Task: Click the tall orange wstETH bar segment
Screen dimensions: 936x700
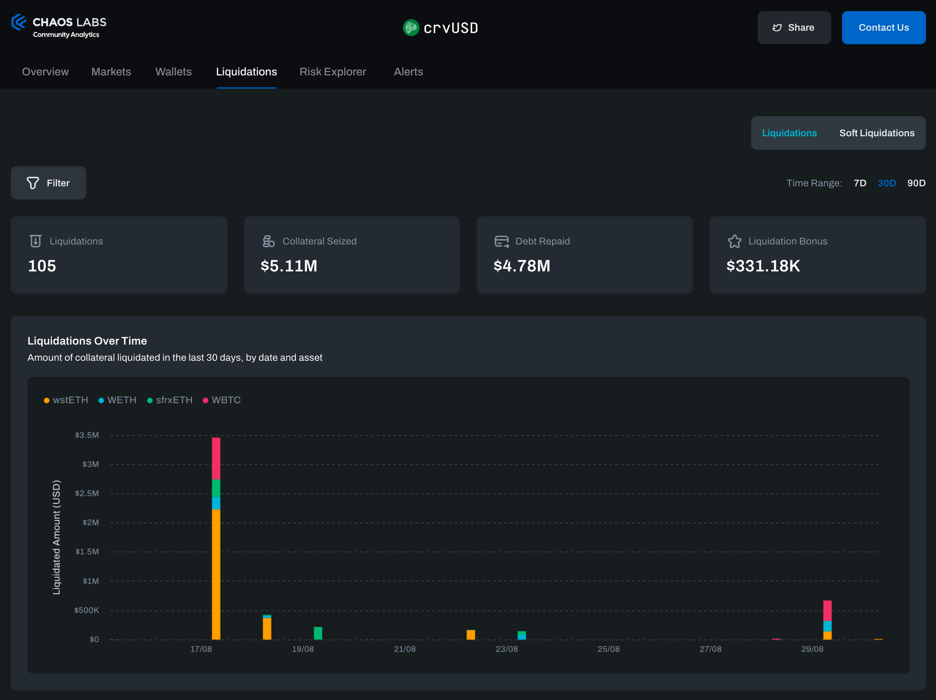Action: point(216,574)
